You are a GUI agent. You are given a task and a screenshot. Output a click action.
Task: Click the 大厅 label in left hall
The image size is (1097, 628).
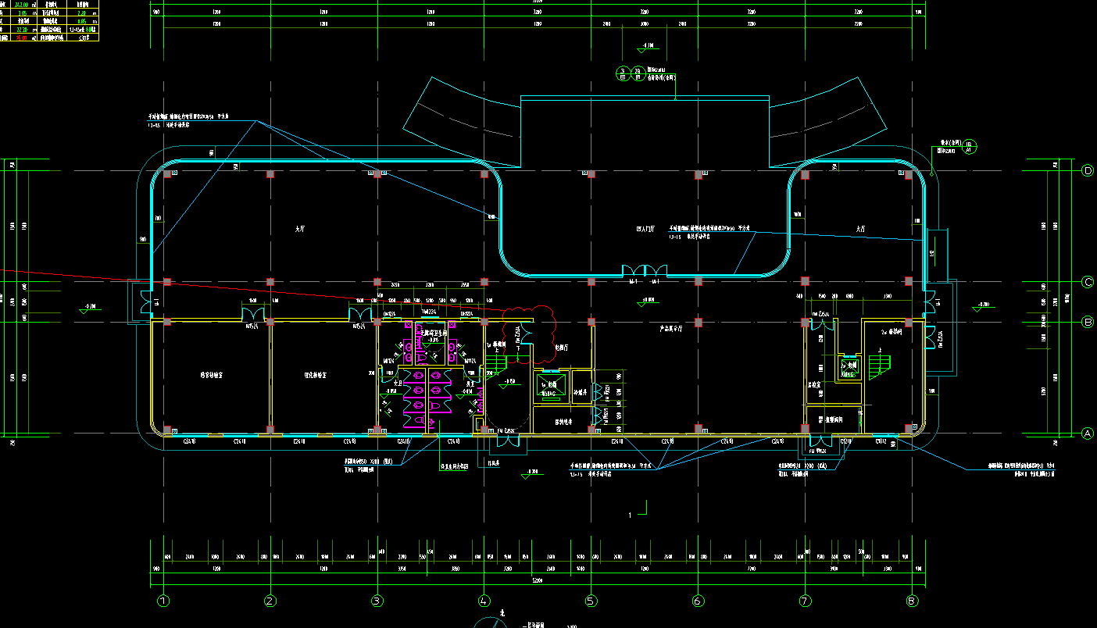[x=299, y=229]
